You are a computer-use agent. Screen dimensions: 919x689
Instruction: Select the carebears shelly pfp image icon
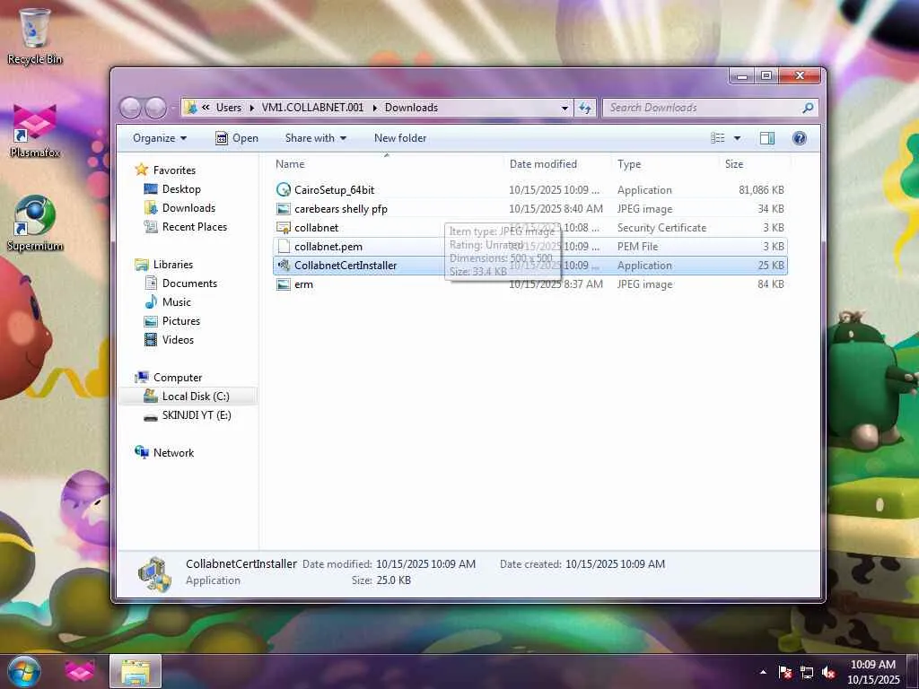284,208
